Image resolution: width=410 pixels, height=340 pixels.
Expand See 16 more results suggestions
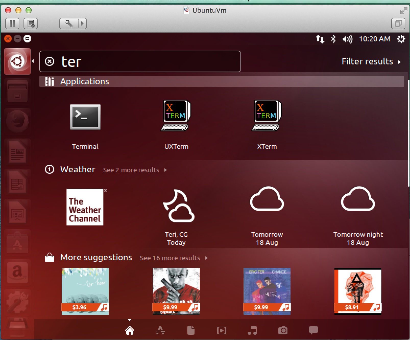[x=174, y=258]
